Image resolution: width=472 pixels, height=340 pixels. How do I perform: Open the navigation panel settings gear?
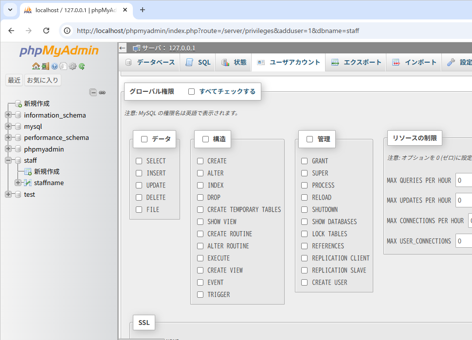tap(73, 67)
